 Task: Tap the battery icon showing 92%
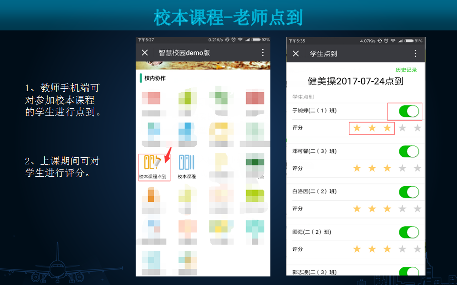pos(257,39)
